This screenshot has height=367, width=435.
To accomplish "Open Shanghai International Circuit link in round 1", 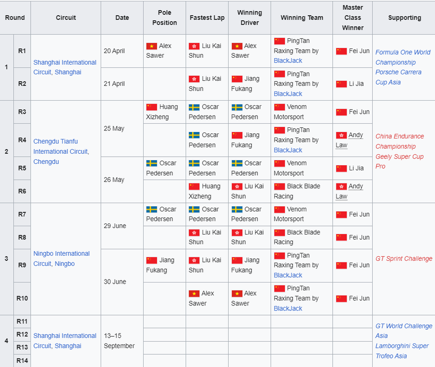I will (x=64, y=67).
